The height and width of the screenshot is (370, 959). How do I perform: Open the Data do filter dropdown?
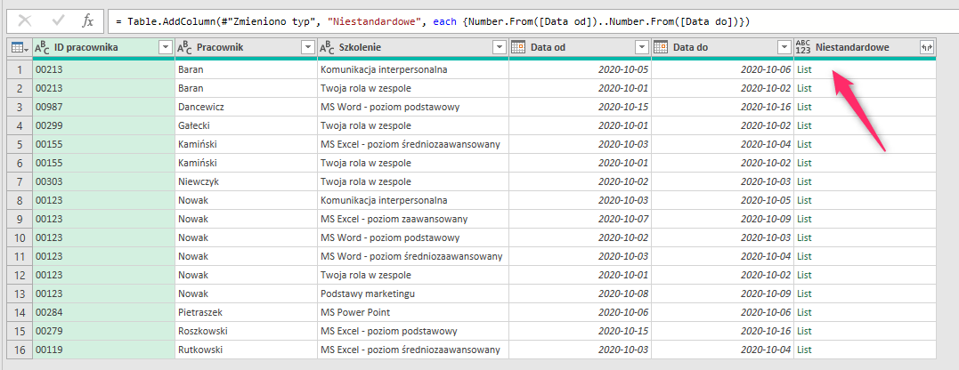click(784, 48)
